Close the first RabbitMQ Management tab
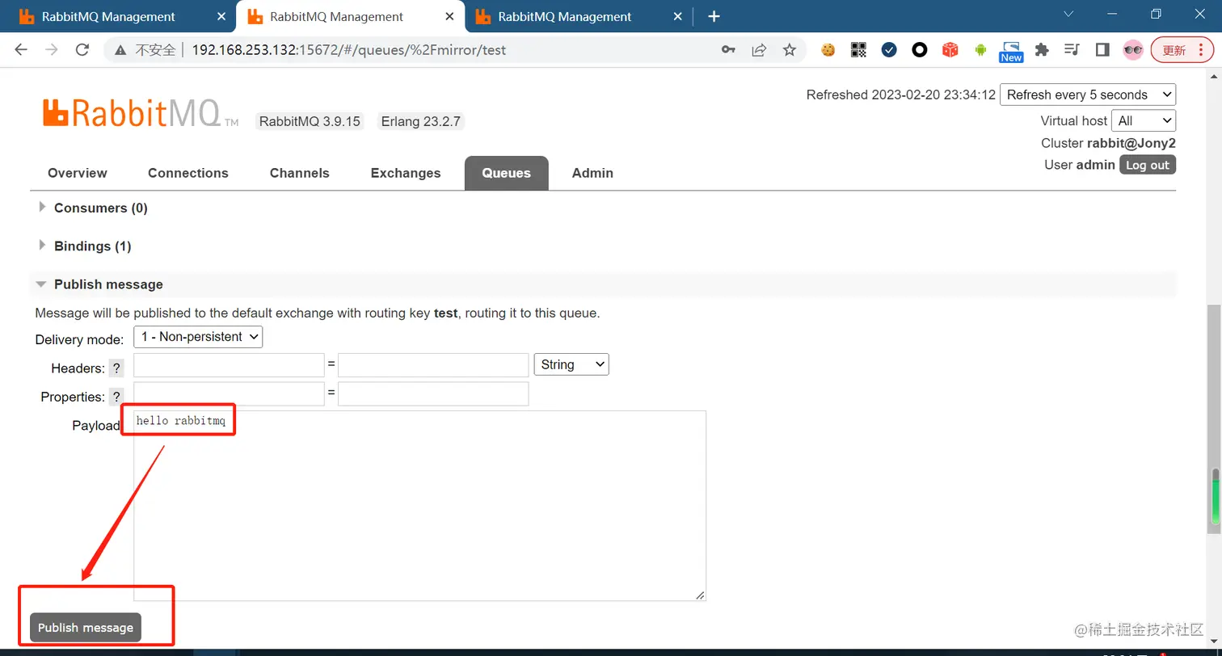Viewport: 1222px width, 656px height. click(x=222, y=16)
